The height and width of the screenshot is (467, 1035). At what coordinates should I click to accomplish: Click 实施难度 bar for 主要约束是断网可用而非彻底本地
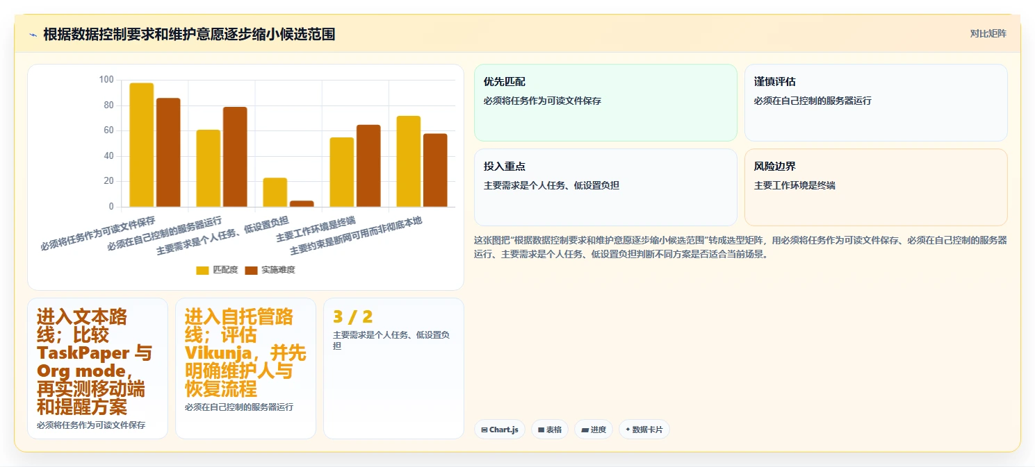(435, 170)
